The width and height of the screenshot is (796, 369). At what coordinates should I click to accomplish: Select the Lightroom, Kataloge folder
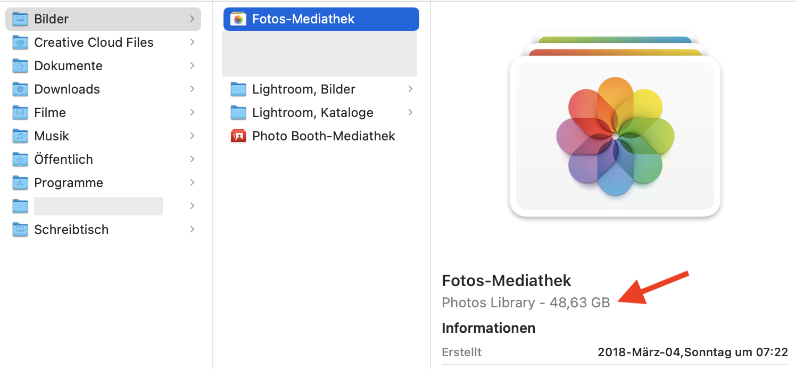coord(312,113)
